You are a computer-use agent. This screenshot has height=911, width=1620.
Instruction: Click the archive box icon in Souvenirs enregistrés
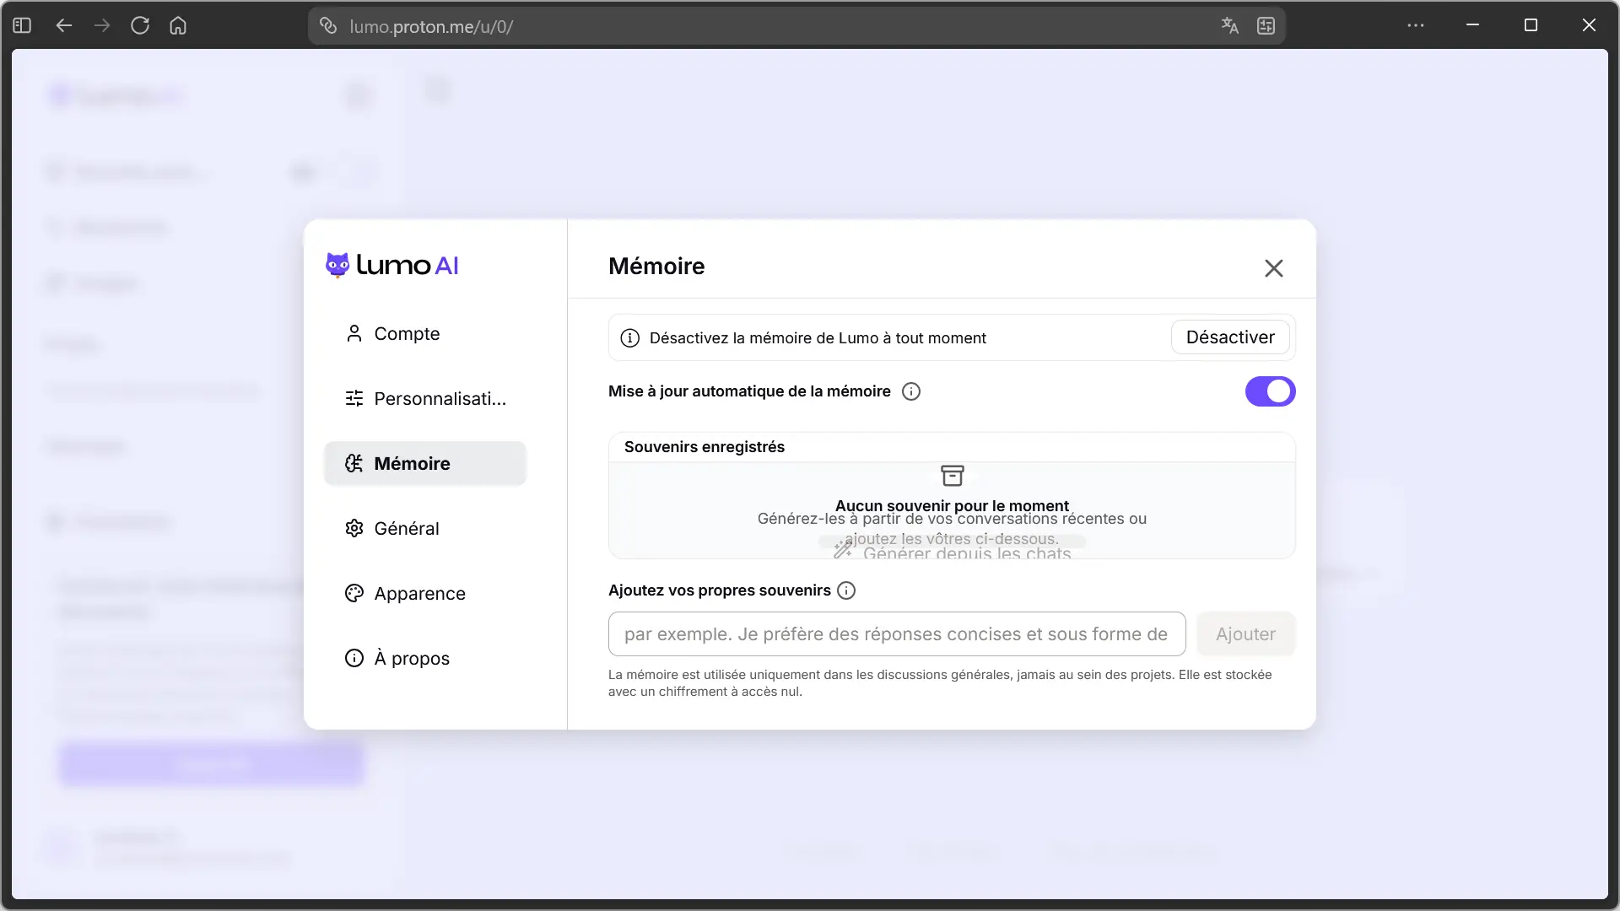[x=953, y=476]
